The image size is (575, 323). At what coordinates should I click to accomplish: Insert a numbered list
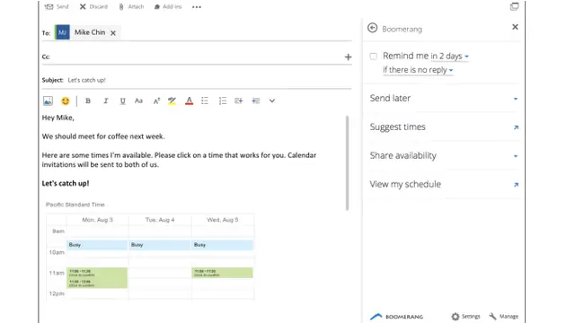pyautogui.click(x=222, y=100)
